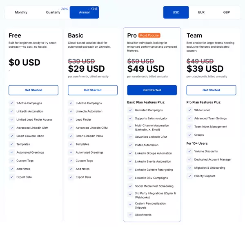Click checkmark icon beside InMail Automation
The height and width of the screenshot is (227, 245).
coord(130,145)
